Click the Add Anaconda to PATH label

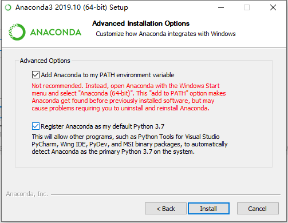point(108,75)
